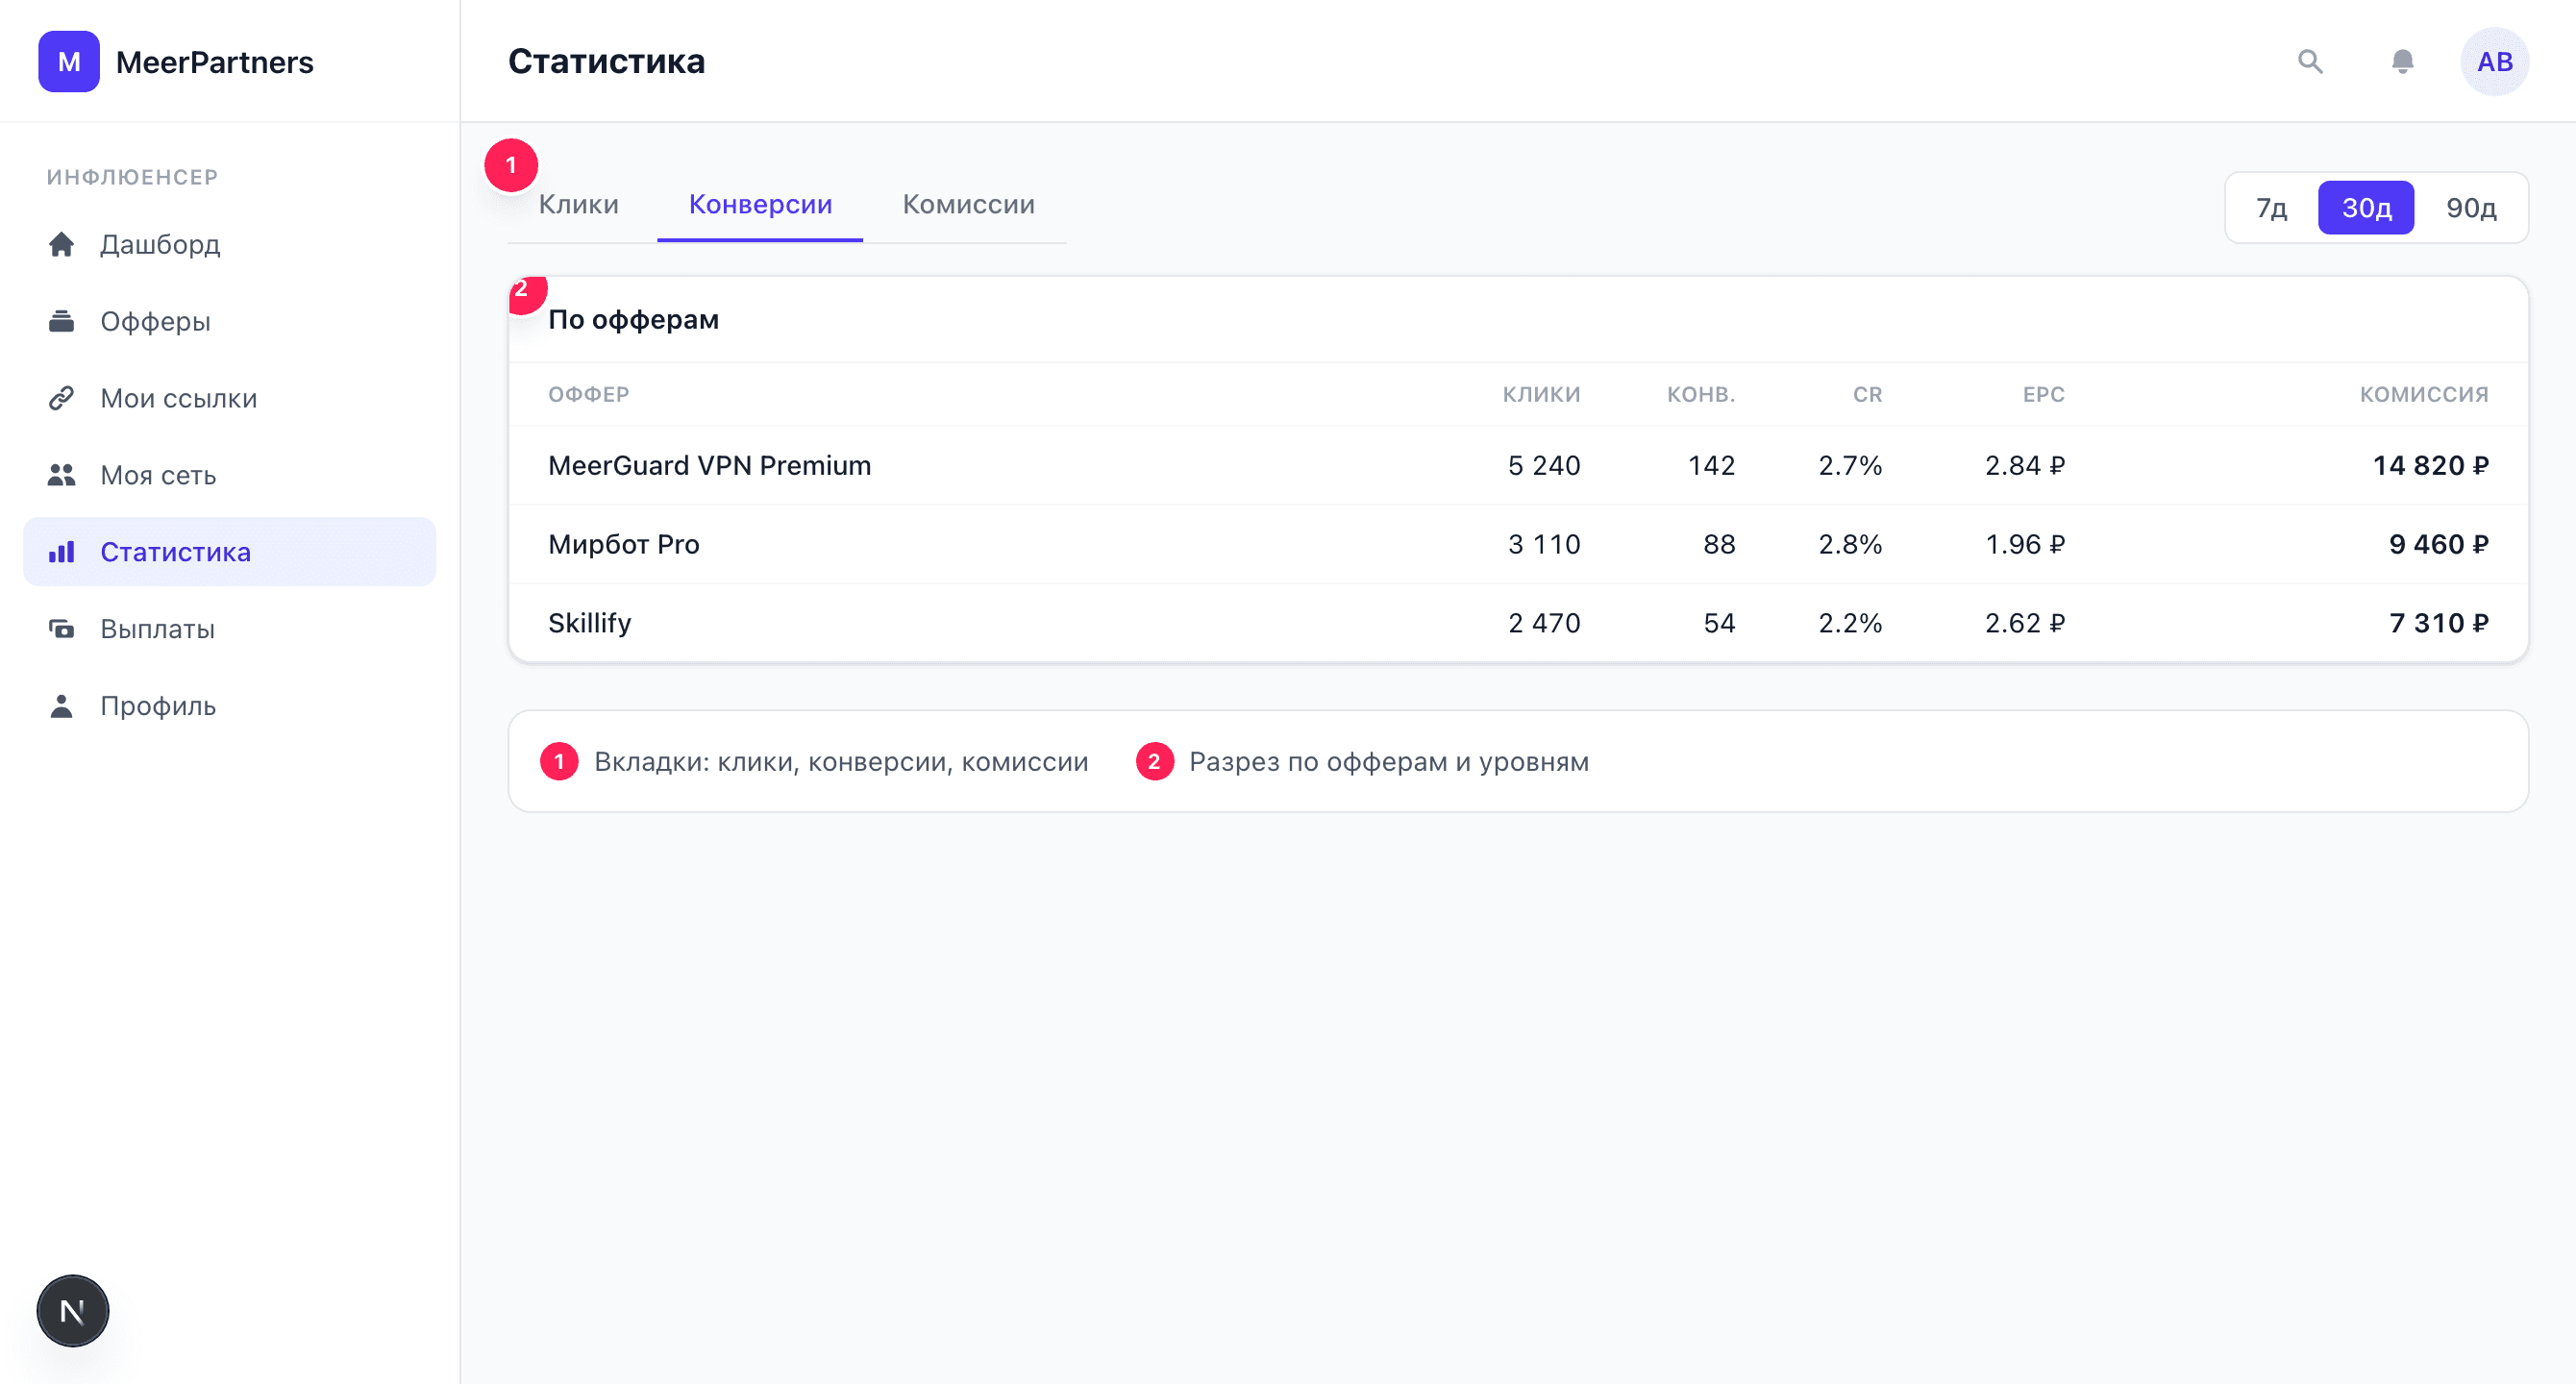
Task: Select the MeerGuard VPN Premium offer row
Action: [1518, 465]
